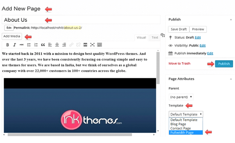Toggle bold formatting in editor toolbar
The image size is (235, 143).
(8, 45)
